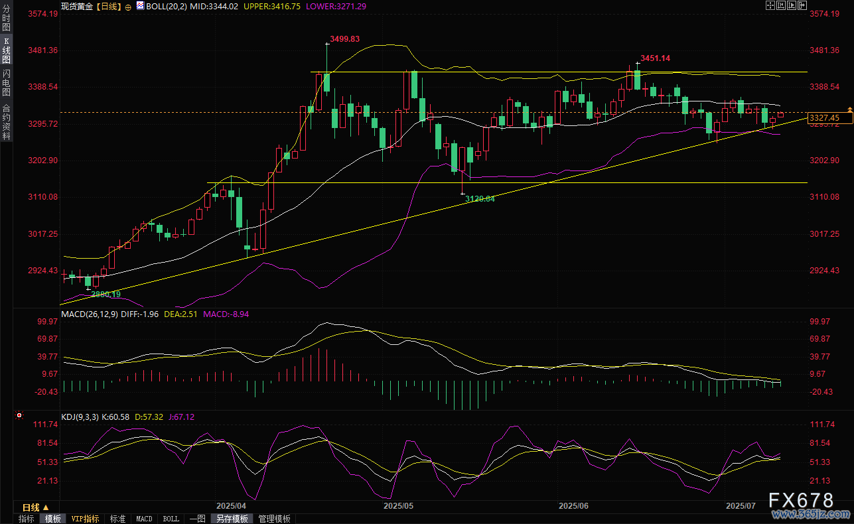
Task: Switch to 闪电图 view in left sidebar
Action: click(x=7, y=83)
